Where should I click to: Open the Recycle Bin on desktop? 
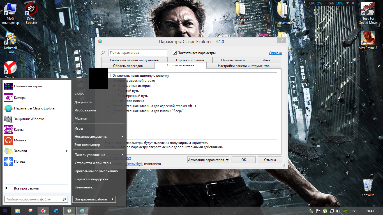tap(368, 185)
